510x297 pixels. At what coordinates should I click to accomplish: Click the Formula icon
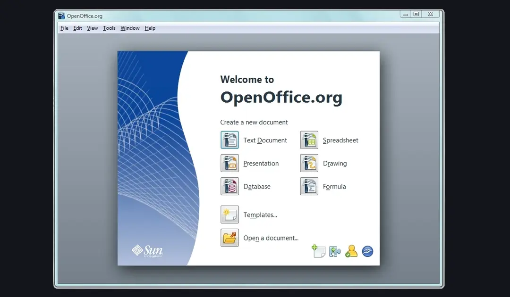(x=309, y=186)
